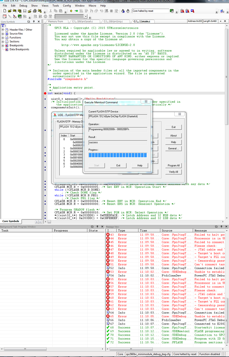This screenshot has width=229, height=357.
Task: Click the green window icon in second toolbar
Action: tap(20, 16)
